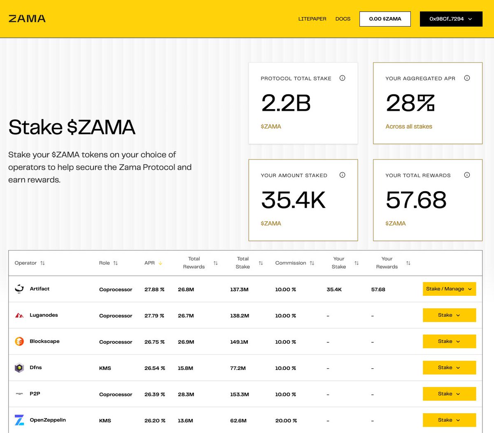Click the APR column header label
The height and width of the screenshot is (433, 494).
point(149,263)
